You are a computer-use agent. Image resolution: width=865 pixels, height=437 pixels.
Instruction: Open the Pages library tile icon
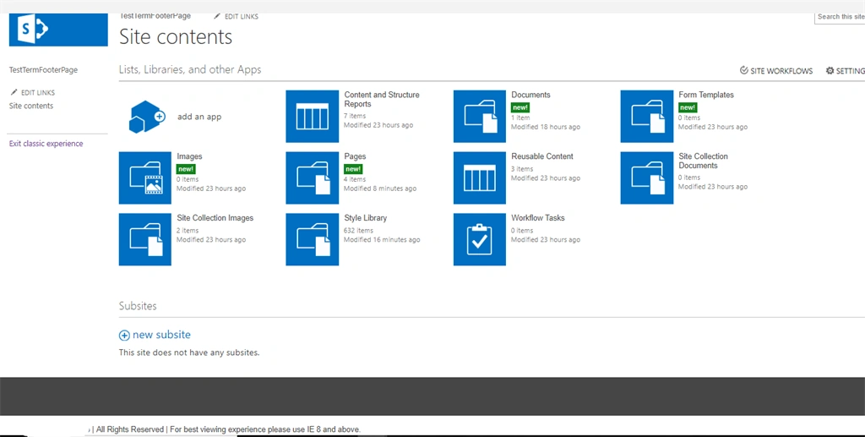point(313,178)
